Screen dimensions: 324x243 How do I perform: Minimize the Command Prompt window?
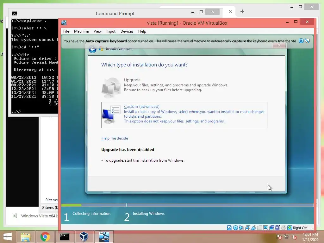[x=193, y=12]
